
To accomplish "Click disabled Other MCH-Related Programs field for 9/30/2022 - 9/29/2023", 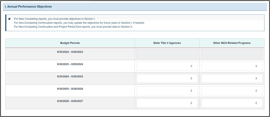I will [x=232, y=54].
